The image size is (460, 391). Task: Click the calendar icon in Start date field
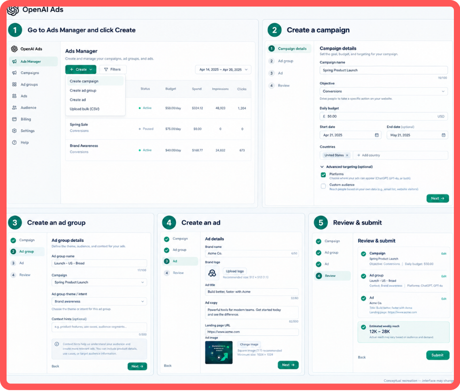pos(376,135)
